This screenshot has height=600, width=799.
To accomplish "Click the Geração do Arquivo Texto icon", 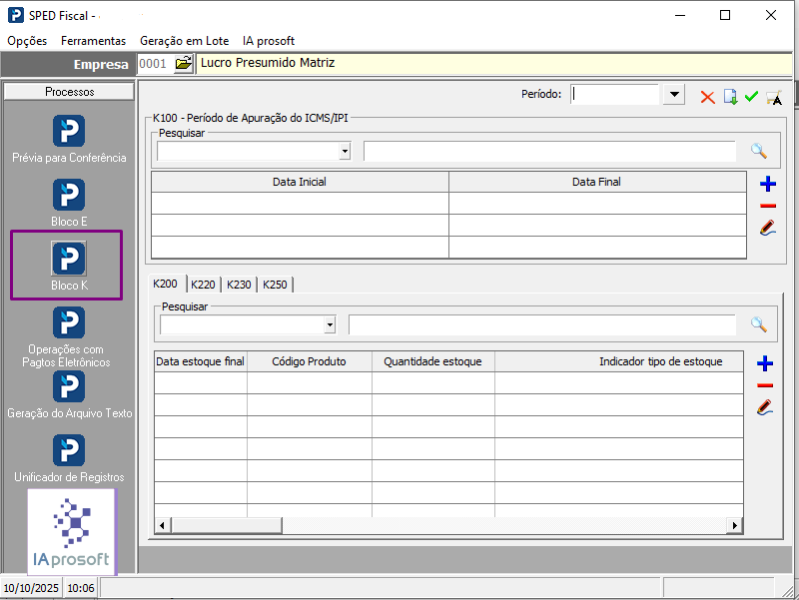I will (69, 387).
